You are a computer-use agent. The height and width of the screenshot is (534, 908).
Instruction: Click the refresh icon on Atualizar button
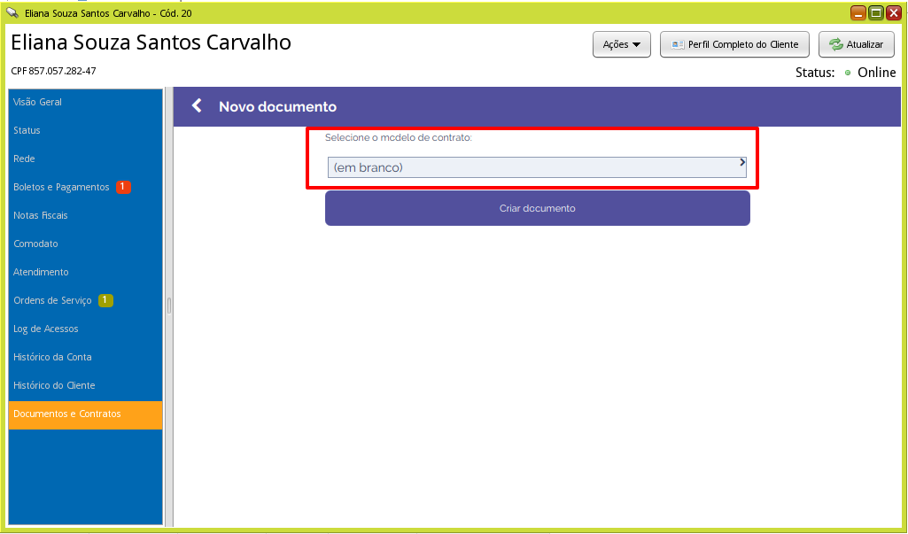pyautogui.click(x=834, y=44)
